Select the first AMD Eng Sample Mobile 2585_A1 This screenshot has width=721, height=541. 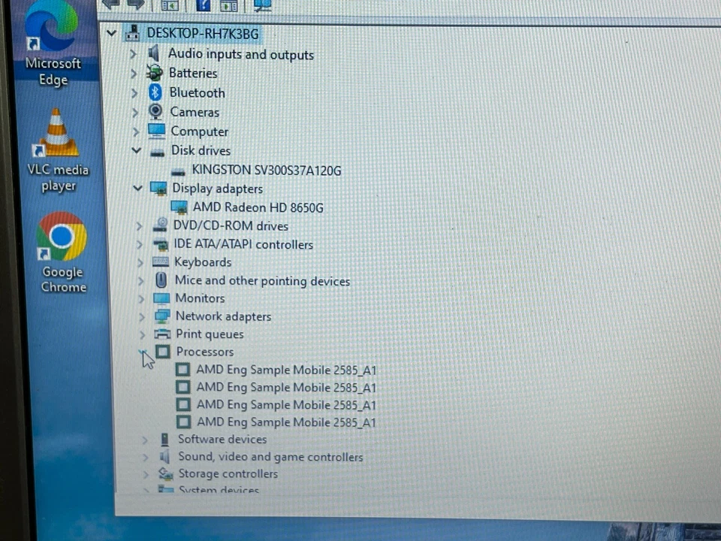click(285, 370)
